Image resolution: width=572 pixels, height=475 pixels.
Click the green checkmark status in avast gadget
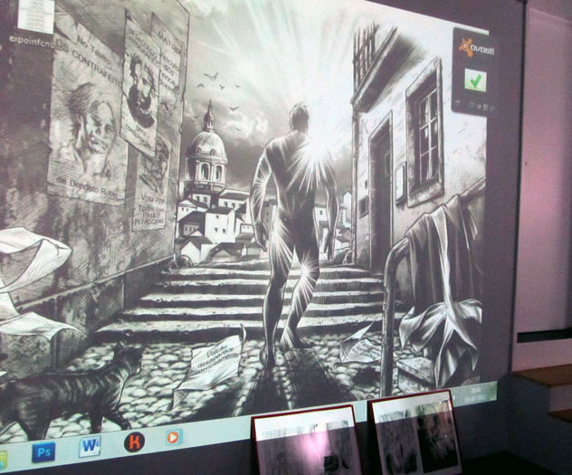coord(475,81)
